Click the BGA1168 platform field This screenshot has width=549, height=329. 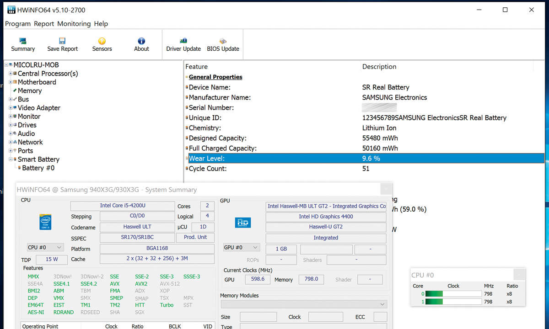coord(157,249)
